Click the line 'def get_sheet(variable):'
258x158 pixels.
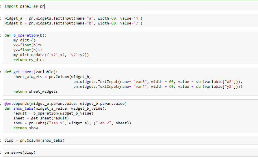point(31,72)
